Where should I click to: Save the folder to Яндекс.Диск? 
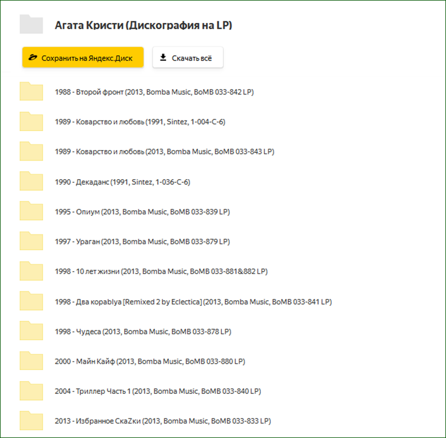point(83,57)
